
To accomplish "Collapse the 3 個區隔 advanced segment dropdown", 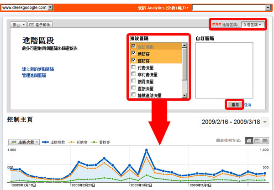I will pos(253,25).
